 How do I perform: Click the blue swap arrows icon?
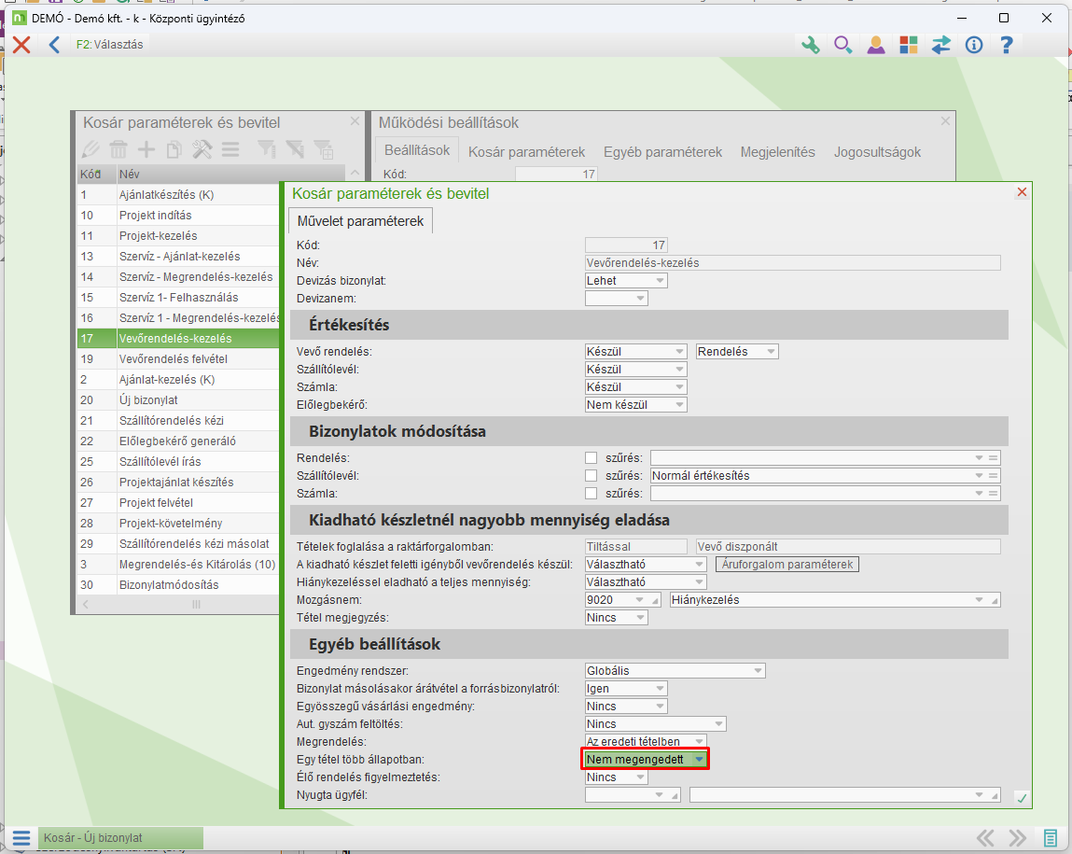(x=941, y=45)
